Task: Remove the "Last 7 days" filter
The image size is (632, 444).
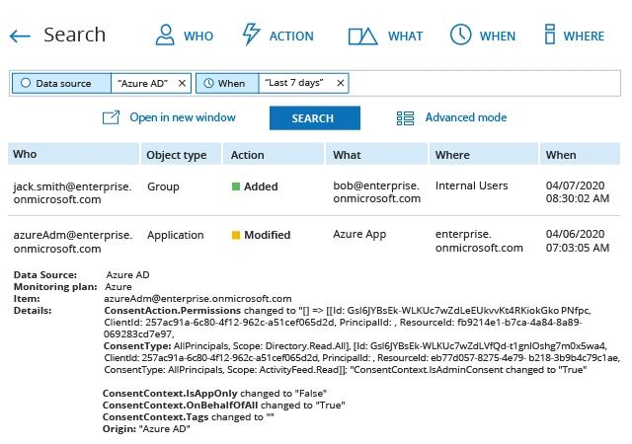Action: [341, 83]
